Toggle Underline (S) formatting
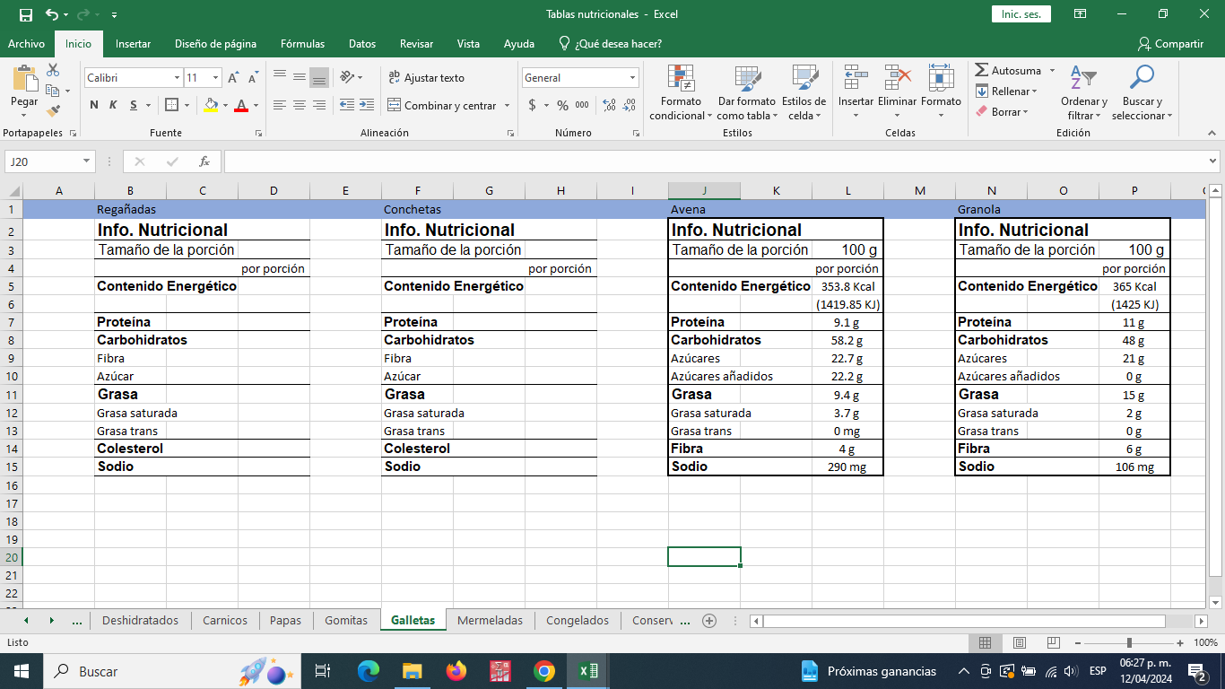This screenshot has height=689, width=1225. pyautogui.click(x=134, y=105)
